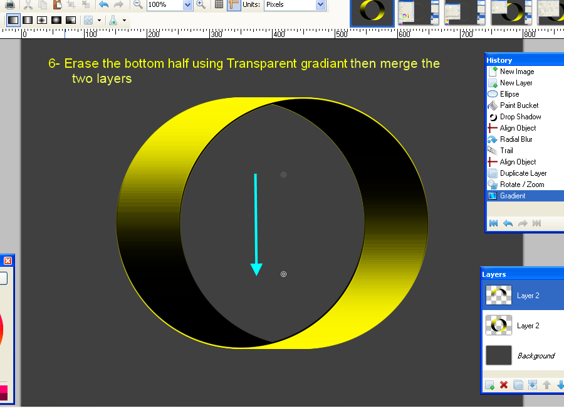Select the Linear Reflected gradient type
Image resolution: width=564 pixels, height=408 pixels.
(28, 20)
